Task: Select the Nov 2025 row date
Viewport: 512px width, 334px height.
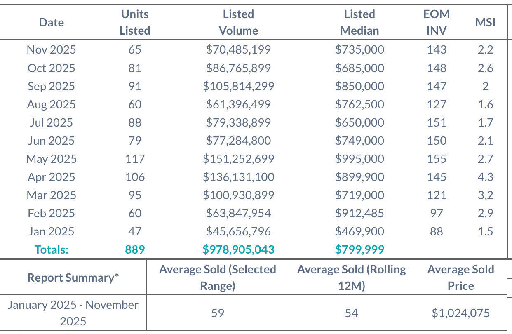Action: (x=52, y=50)
